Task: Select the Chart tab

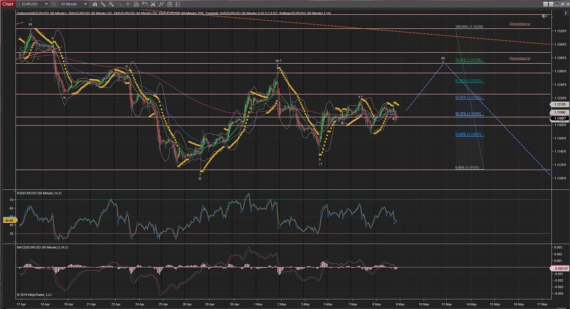Action: click(7, 4)
